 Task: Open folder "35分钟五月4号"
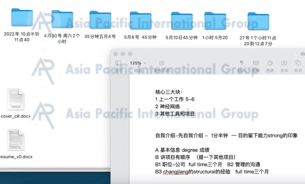pyautogui.click(x=100, y=20)
